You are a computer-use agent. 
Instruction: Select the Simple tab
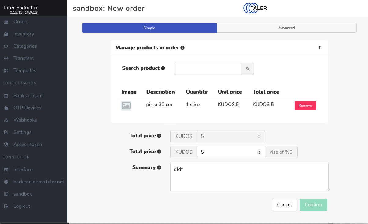tap(149, 28)
